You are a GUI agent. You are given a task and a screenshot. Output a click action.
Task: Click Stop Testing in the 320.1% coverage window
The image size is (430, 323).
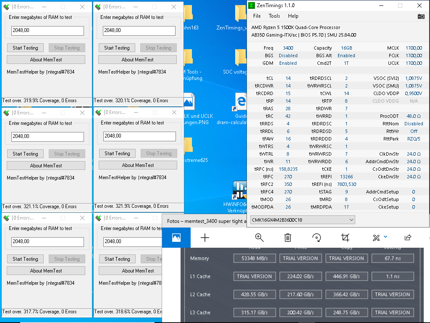[x=158, y=48]
